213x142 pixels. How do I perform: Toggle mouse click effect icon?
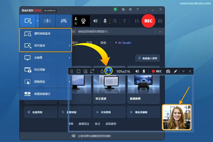pyautogui.click(x=115, y=21)
